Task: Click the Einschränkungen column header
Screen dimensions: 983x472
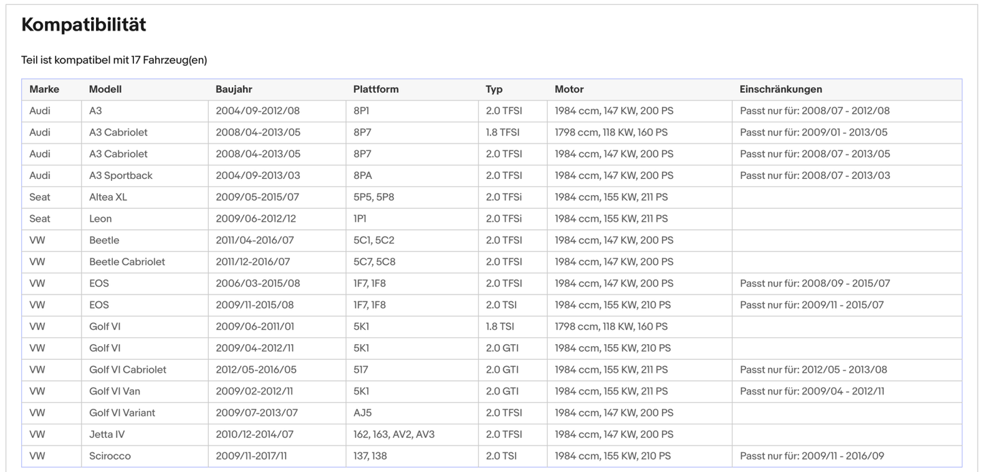Action: coord(780,89)
